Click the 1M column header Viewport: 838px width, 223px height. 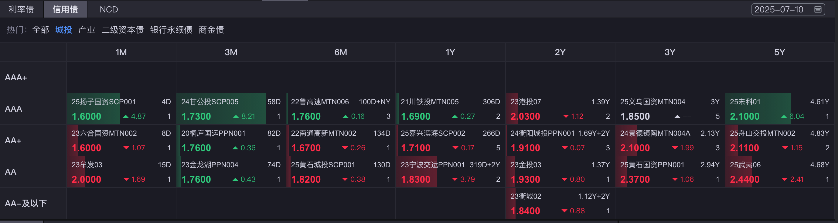(x=121, y=52)
